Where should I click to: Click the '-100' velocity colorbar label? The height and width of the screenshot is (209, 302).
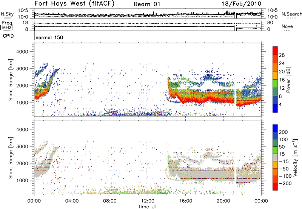click(x=285, y=176)
